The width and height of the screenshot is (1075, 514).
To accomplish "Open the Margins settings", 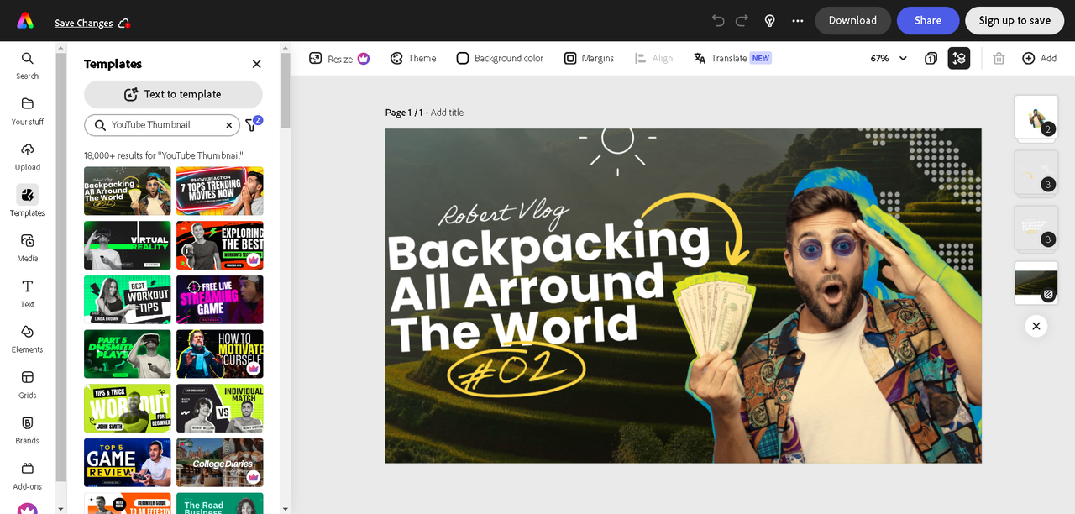I will pyautogui.click(x=588, y=58).
